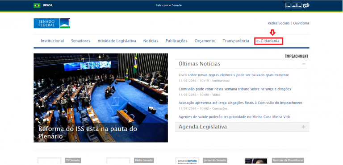Open the Senado Federal logo homepage

[52, 23]
